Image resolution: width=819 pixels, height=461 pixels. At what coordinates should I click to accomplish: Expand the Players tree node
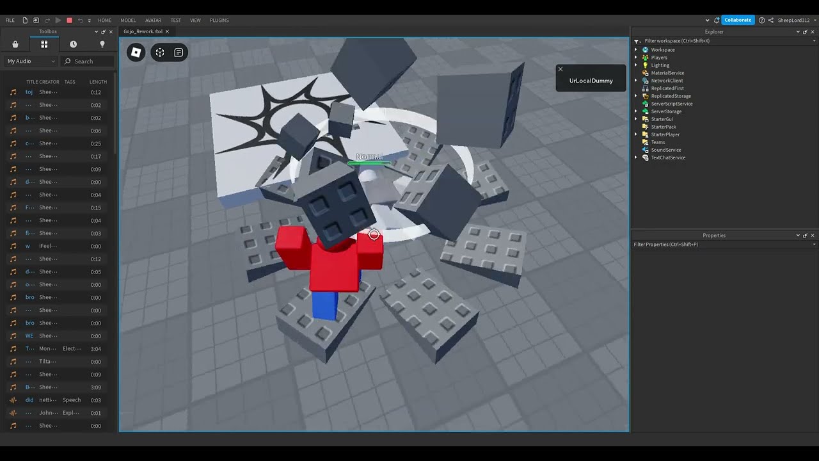pos(636,58)
